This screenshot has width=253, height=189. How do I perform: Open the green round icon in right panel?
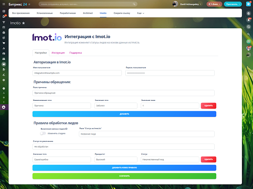click(249, 41)
